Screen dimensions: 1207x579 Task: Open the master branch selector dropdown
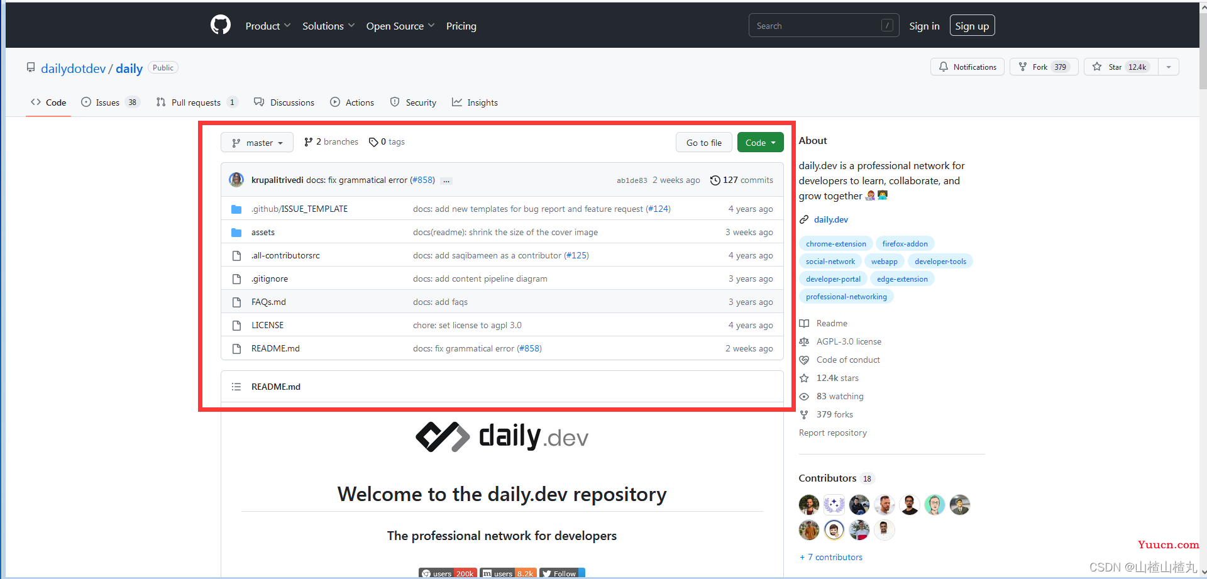tap(257, 143)
